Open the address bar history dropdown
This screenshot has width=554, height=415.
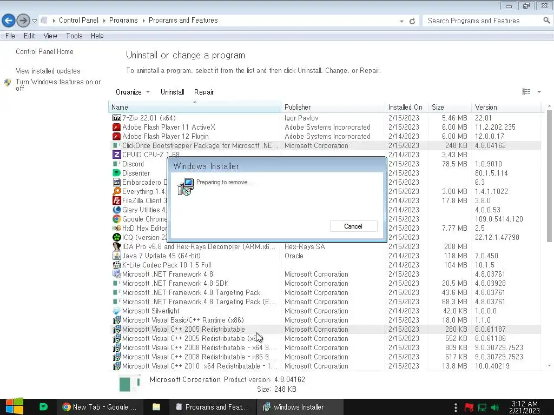[401, 21]
